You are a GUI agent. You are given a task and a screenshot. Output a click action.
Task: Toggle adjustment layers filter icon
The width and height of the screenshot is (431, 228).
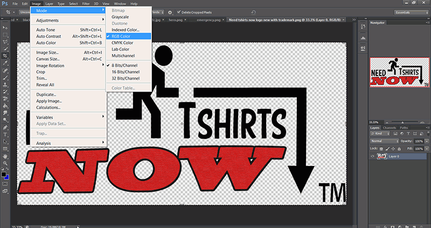(x=402, y=134)
